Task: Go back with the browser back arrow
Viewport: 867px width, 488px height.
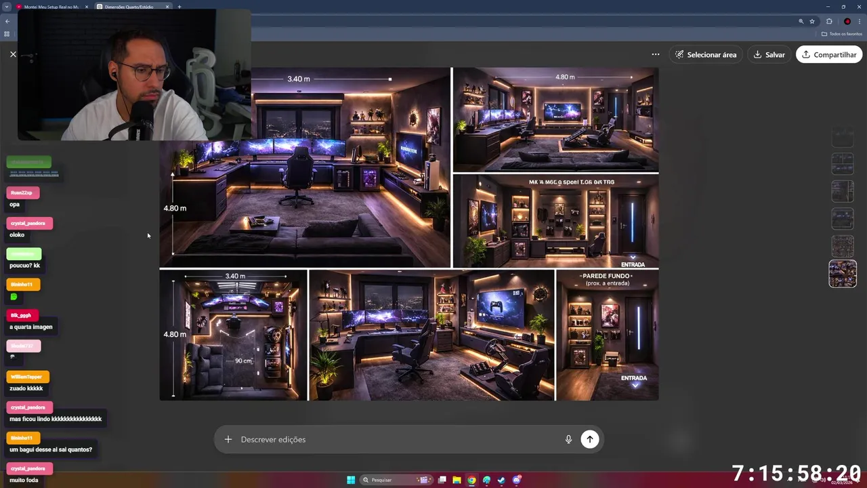Action: click(7, 22)
